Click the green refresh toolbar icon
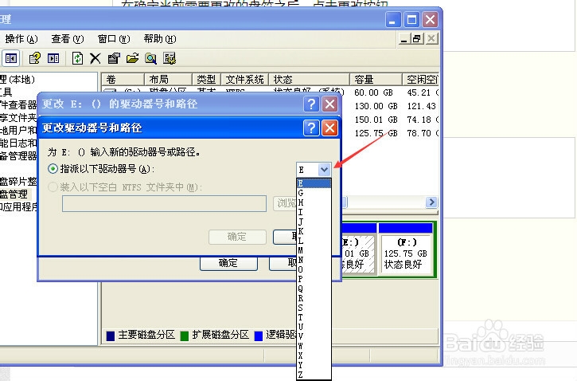 point(77,58)
